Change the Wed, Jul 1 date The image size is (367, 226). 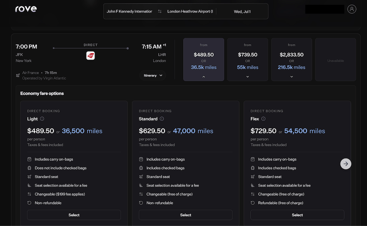click(242, 11)
